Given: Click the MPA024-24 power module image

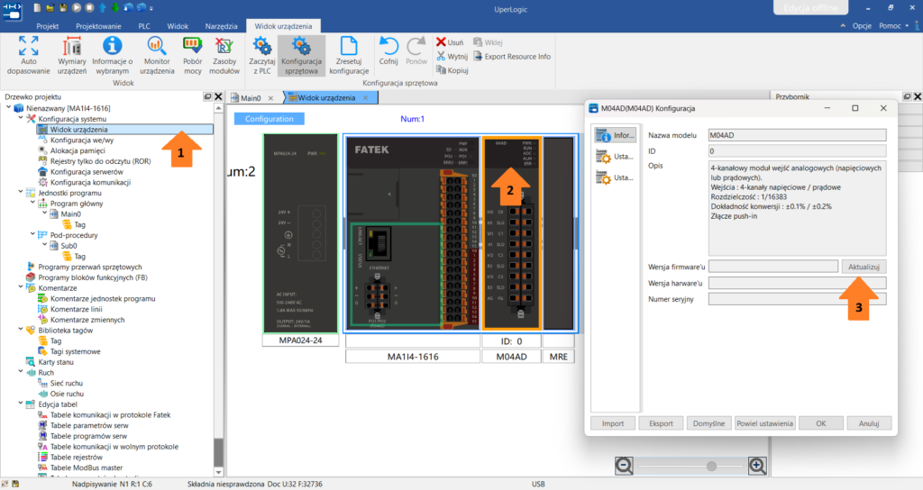Looking at the screenshot, I should tap(300, 233).
